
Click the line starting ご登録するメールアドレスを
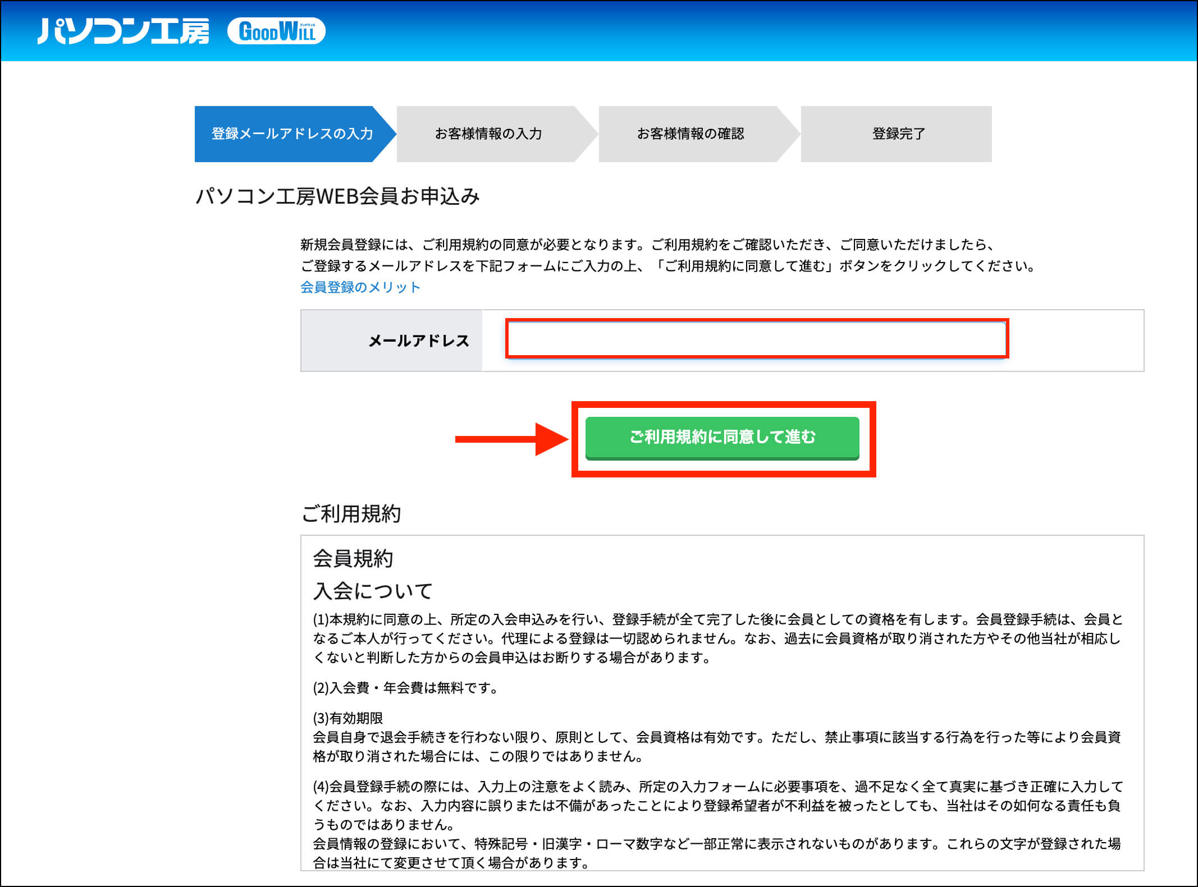(x=669, y=266)
